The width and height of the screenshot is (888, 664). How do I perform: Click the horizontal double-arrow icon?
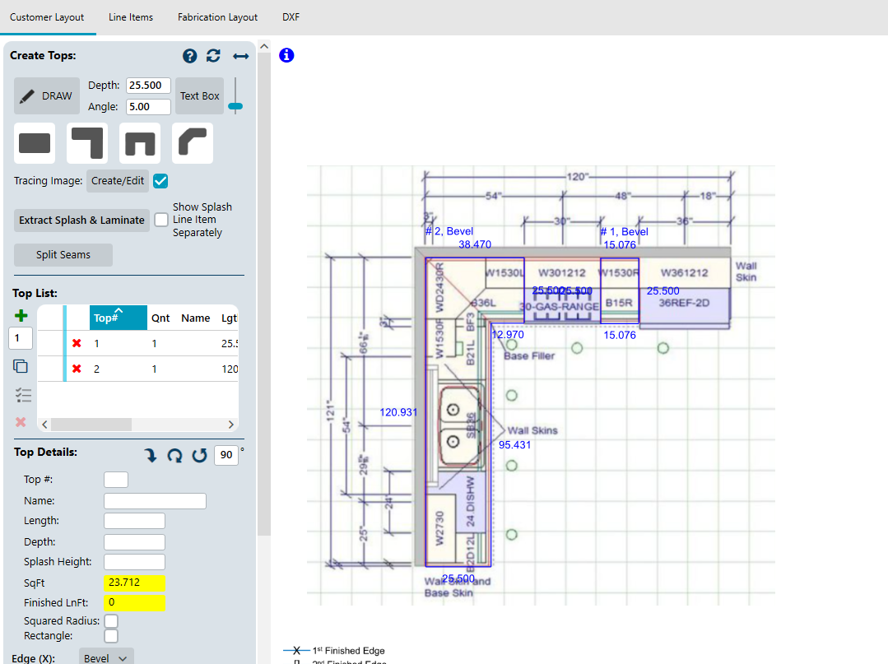240,56
